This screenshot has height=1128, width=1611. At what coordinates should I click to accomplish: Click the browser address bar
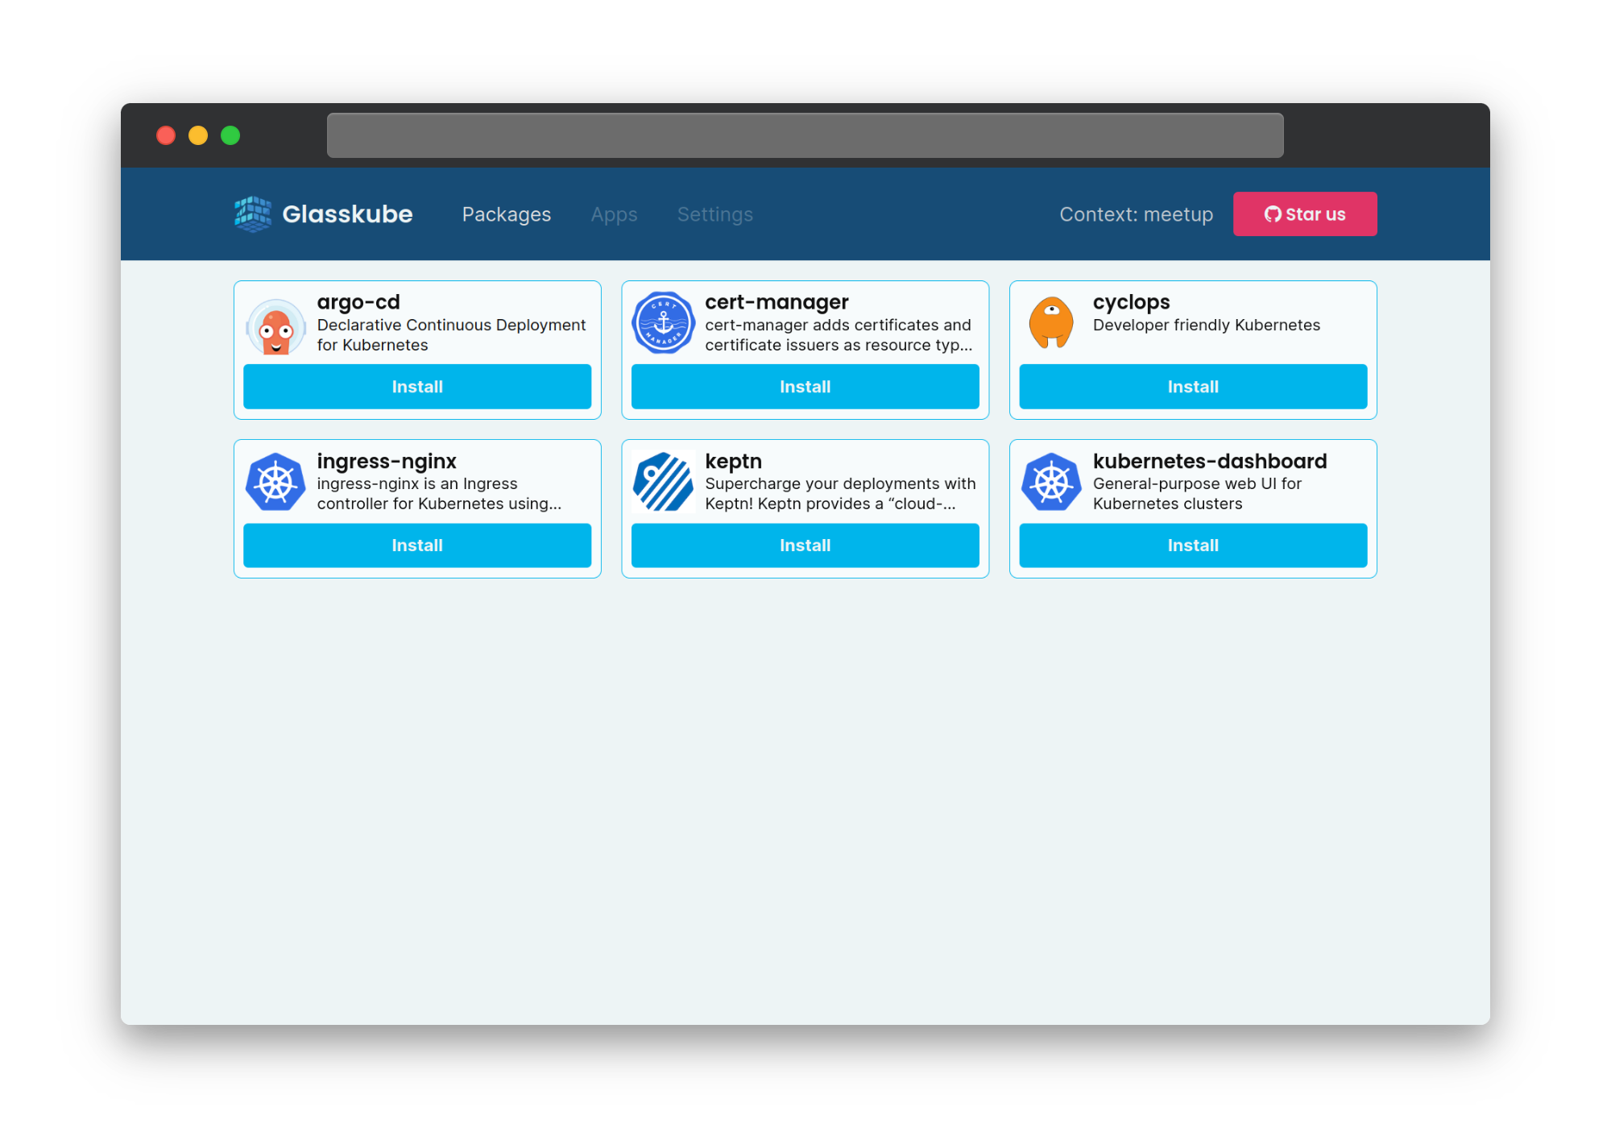[x=804, y=135]
